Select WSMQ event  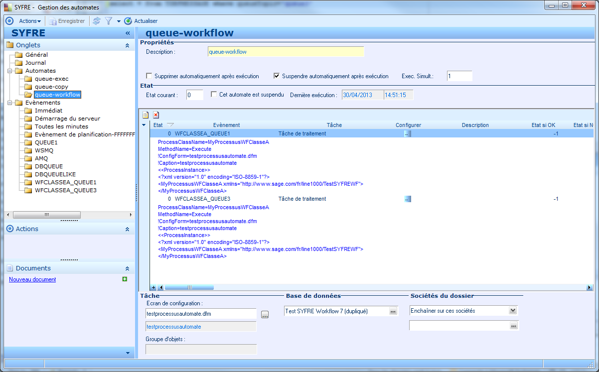(44, 150)
